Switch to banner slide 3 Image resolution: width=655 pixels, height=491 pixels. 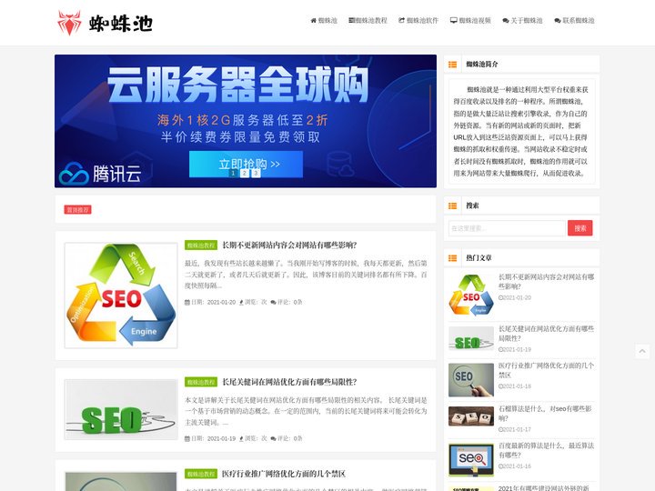[256, 173]
